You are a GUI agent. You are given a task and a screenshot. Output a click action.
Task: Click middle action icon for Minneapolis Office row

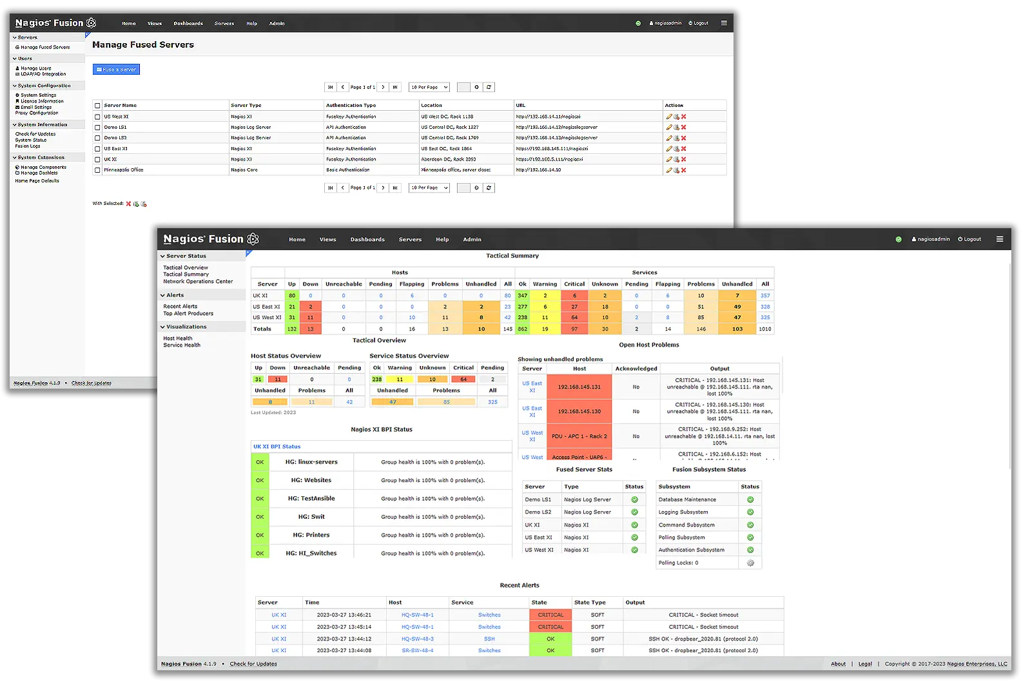pyautogui.click(x=676, y=170)
